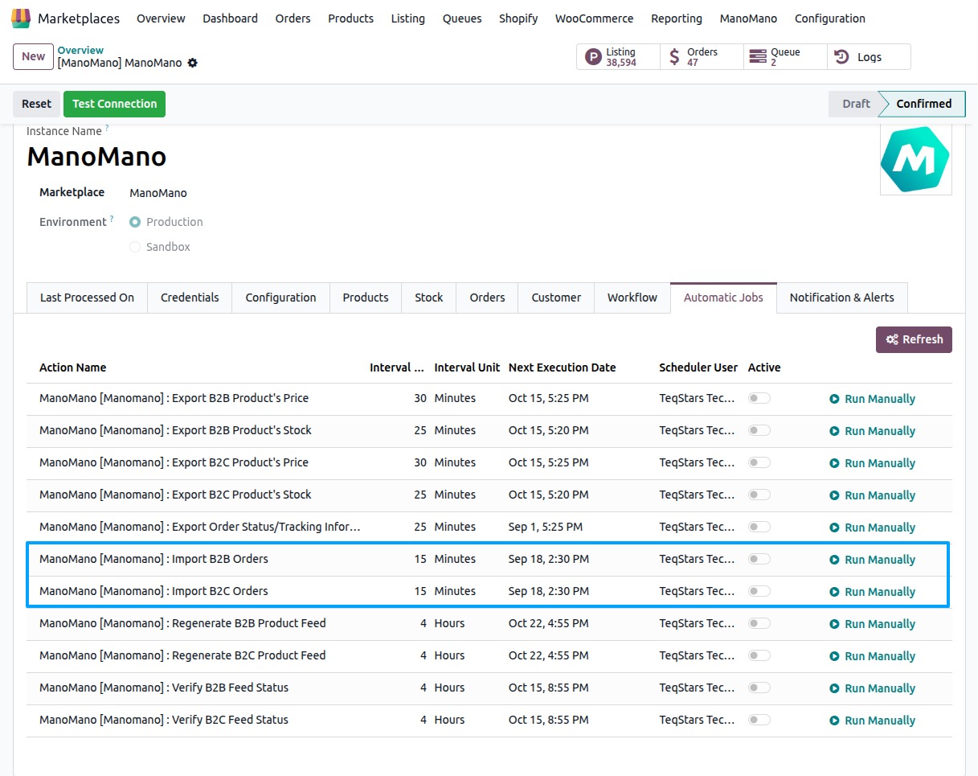Screen dimensions: 978x776
Task: Open the Marketplaces app home icon
Action: click(21, 18)
